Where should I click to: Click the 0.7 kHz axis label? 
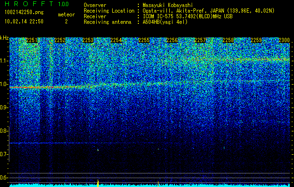pyautogui.click(x=4, y=154)
